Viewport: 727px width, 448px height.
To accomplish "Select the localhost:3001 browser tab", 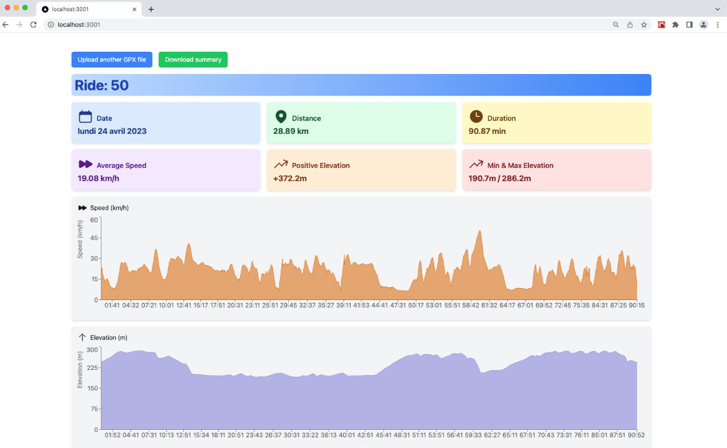I will tap(82, 9).
